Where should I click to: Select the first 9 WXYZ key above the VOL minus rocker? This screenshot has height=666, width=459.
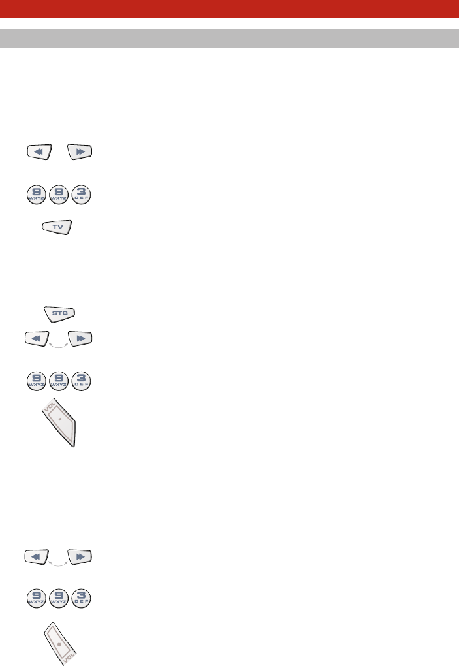coord(37,598)
